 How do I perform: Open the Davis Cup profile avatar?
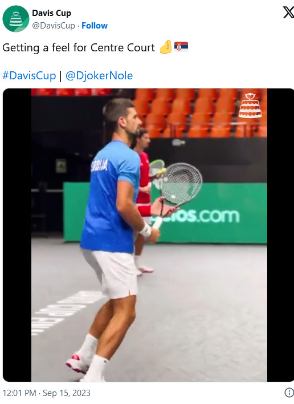[x=16, y=19]
